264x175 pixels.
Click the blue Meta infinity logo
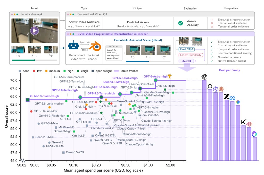(x=232, y=98)
